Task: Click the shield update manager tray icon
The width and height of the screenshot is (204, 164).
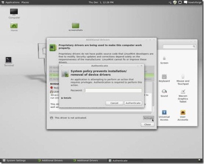Action: pos(175,2)
